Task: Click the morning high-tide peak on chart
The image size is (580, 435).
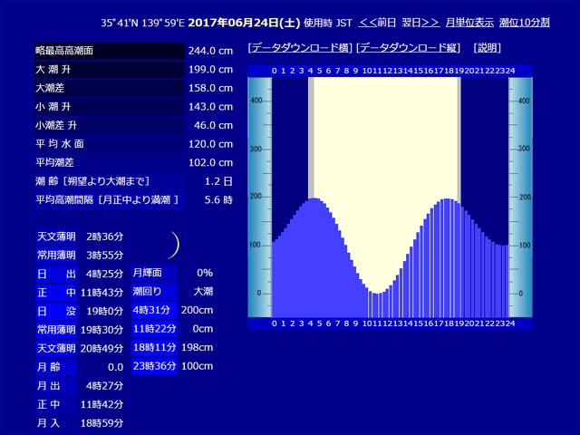Action: point(314,198)
